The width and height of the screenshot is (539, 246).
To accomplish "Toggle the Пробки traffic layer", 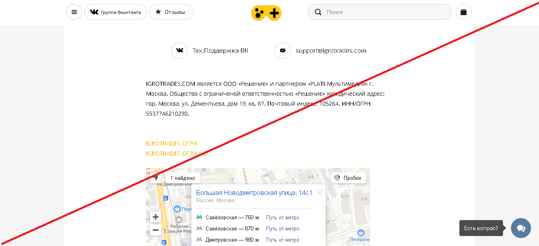I will tap(349, 178).
